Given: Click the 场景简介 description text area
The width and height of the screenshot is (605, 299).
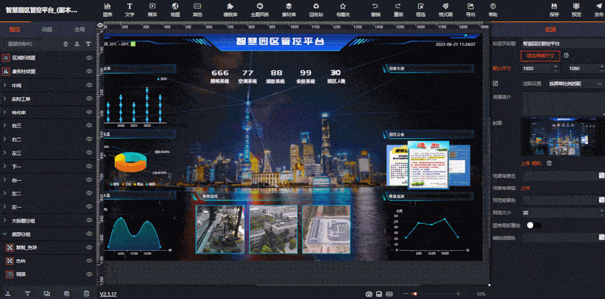Looking at the screenshot, I should [564, 103].
